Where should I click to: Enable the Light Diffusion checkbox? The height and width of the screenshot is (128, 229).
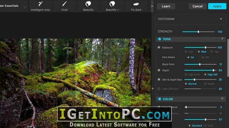tap(159, 89)
